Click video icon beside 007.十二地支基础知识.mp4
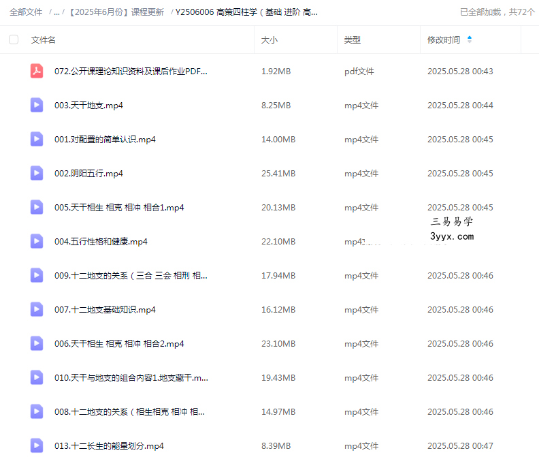 coord(37,309)
